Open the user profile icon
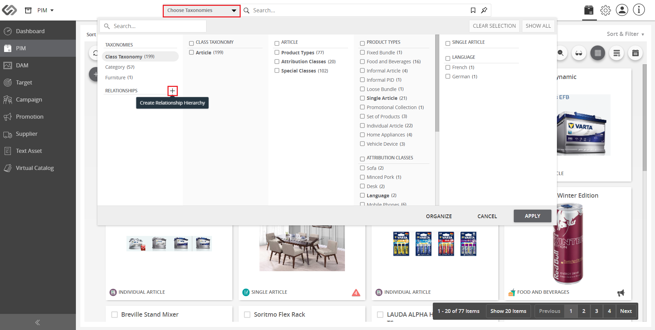The image size is (655, 330). pos(622,10)
